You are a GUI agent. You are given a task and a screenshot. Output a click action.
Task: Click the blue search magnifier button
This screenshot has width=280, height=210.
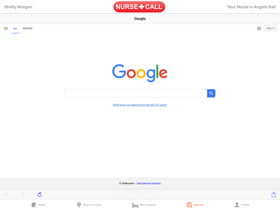pyautogui.click(x=211, y=93)
